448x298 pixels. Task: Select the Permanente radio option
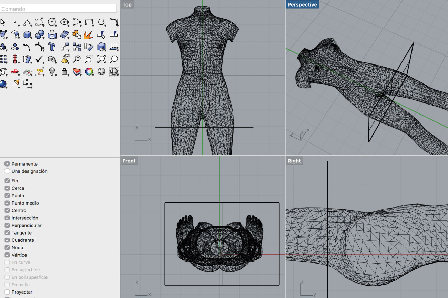coord(7,164)
